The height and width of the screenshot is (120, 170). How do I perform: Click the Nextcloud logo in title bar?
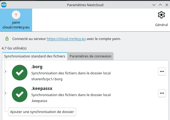pos(4,5)
